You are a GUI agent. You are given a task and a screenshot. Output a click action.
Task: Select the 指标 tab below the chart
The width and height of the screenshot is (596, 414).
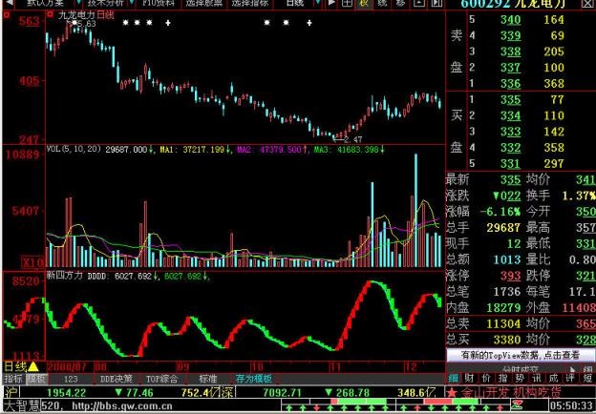pos(13,379)
